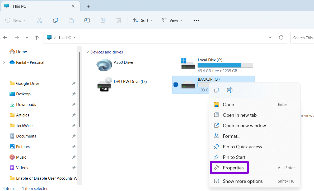Screen dimensions: 314x191
Task: Open Properties from the context menu
Action: [254, 168]
